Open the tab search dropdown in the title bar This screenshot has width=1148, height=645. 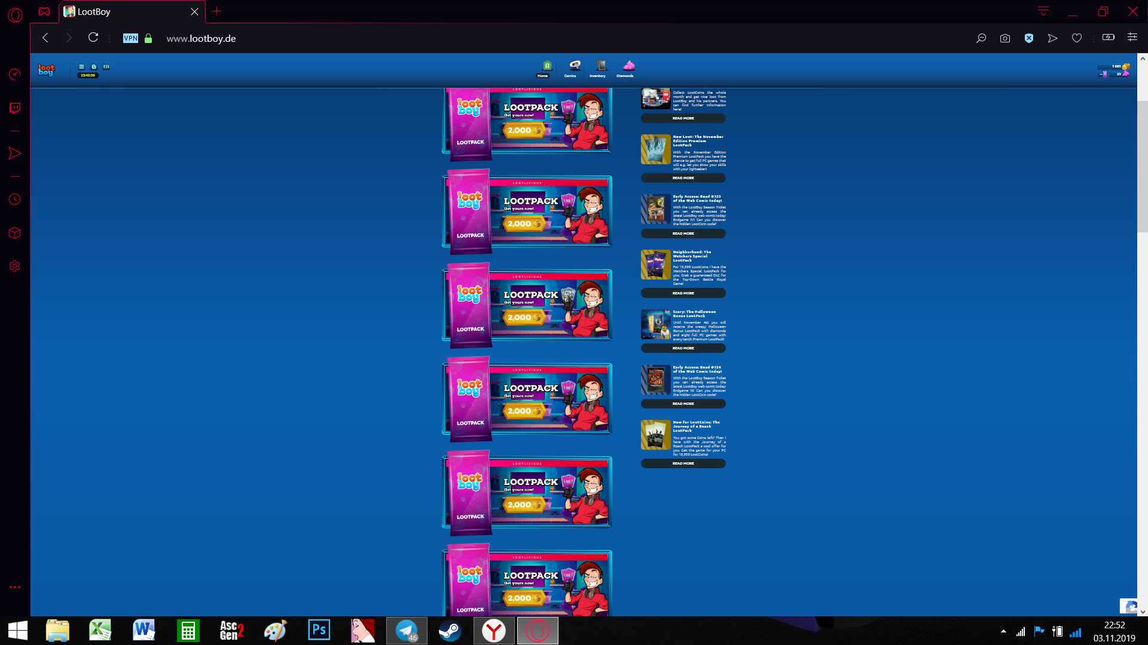[1043, 11]
